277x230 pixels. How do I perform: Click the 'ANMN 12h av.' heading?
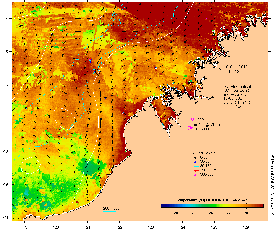[x=204, y=153]
